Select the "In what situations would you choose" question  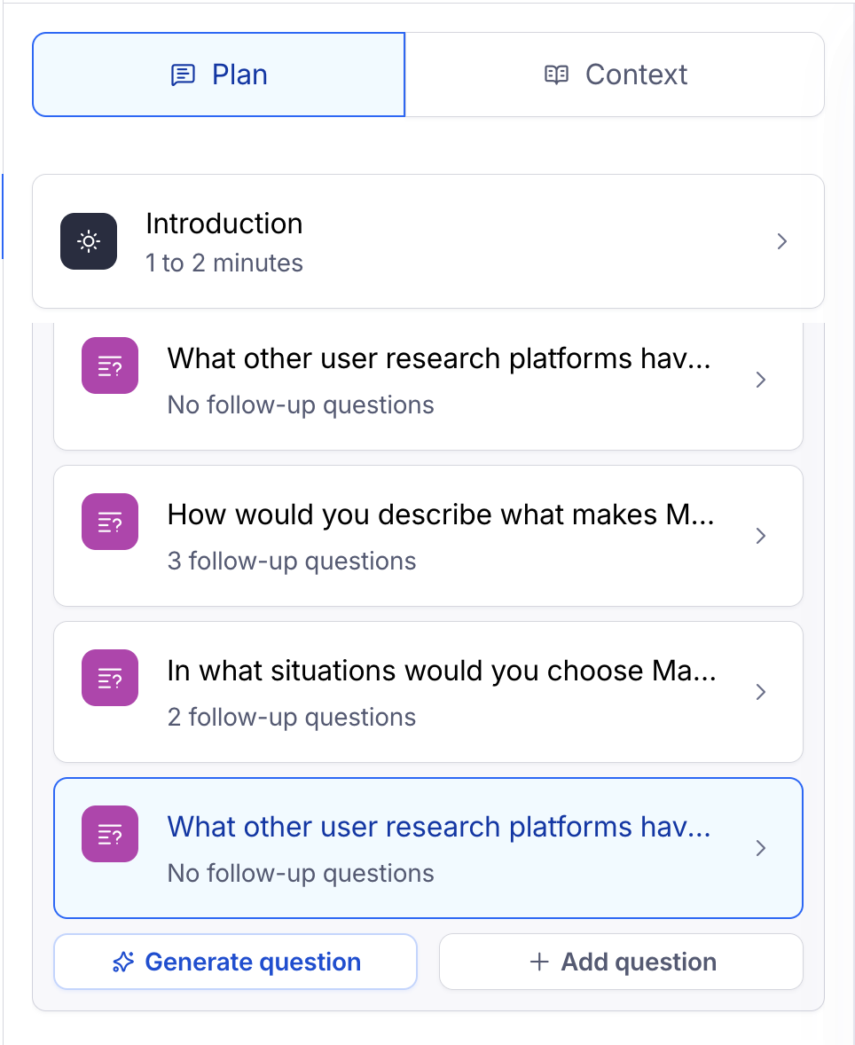pos(441,672)
